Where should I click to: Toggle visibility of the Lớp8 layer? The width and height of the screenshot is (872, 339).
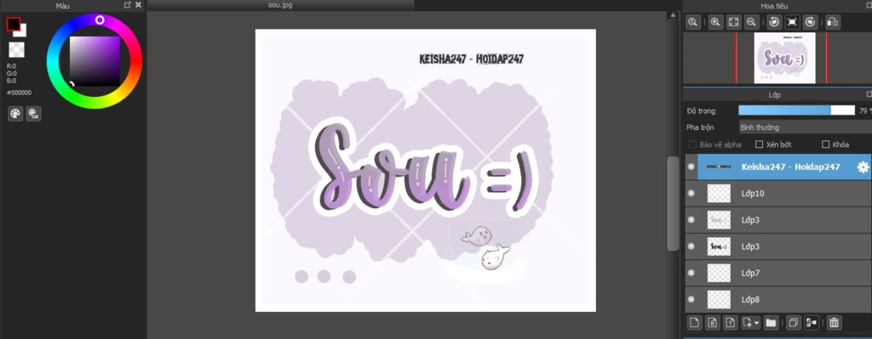pos(691,300)
